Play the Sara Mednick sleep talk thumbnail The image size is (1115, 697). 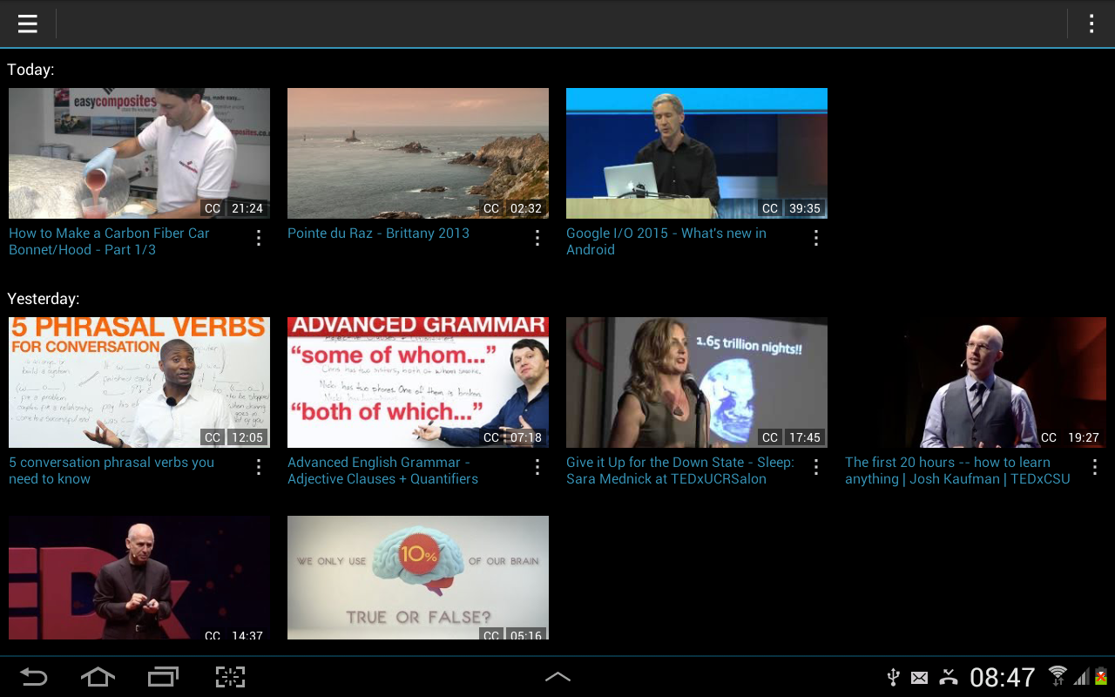point(697,382)
